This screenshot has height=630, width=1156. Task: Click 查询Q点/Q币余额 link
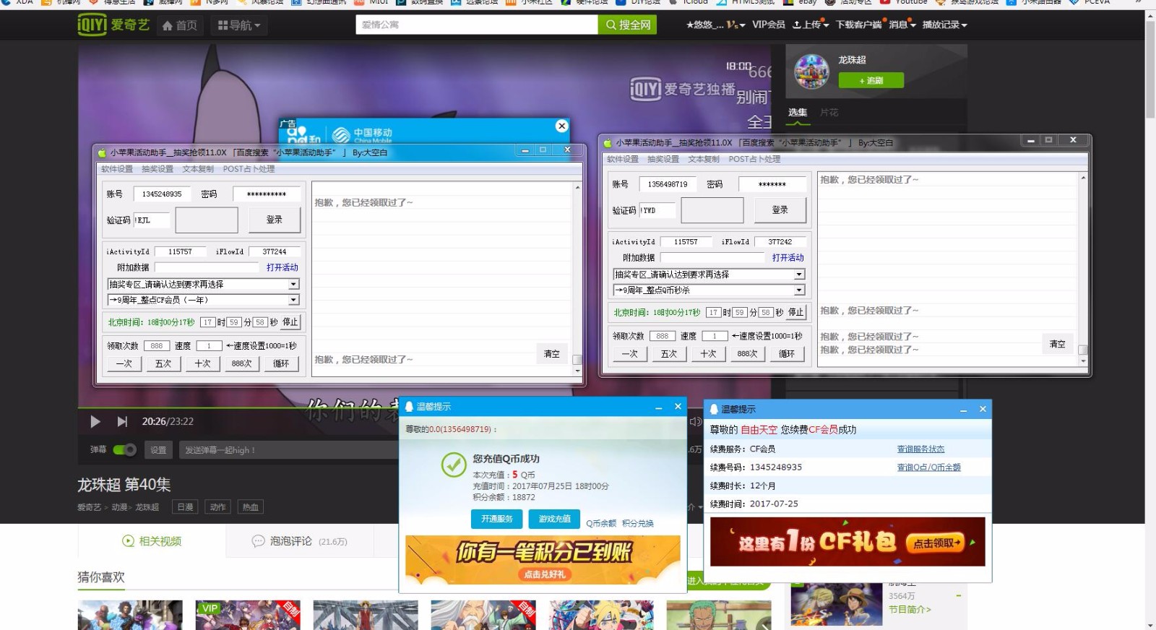click(929, 467)
